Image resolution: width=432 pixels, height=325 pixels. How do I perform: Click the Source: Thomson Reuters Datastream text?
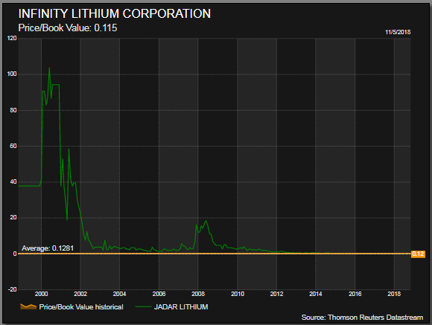point(362,318)
